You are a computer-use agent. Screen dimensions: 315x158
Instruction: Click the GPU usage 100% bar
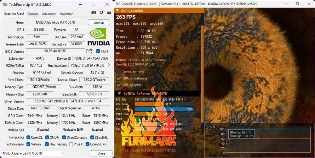164,109
